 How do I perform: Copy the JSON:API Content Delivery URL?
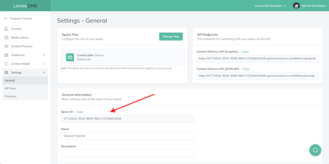246,69
